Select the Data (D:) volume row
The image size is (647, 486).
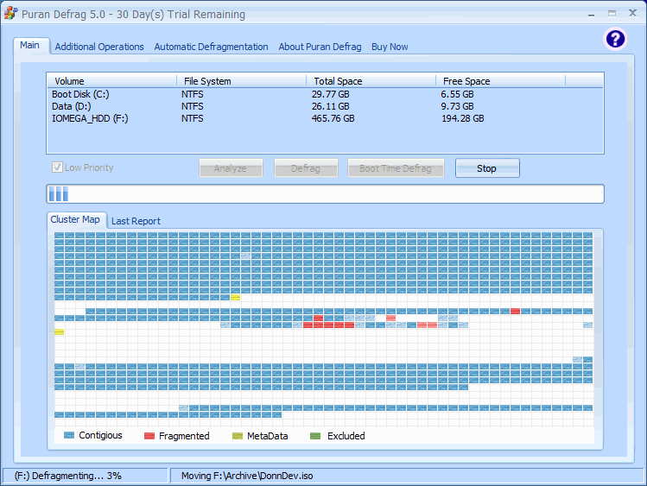point(325,106)
